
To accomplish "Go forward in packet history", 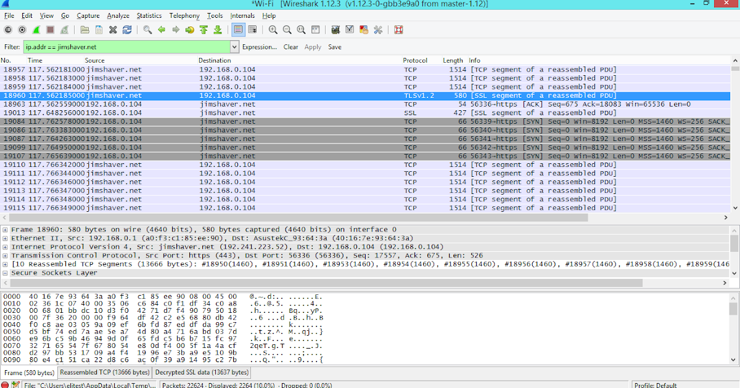I will [x=176, y=30].
